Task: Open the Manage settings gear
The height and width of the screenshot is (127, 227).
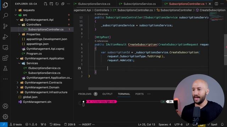Action: point(5,117)
